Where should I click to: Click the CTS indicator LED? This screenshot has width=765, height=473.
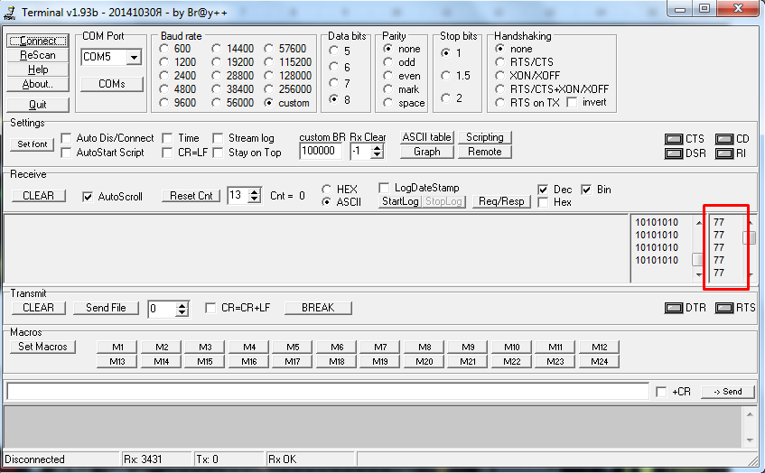674,139
